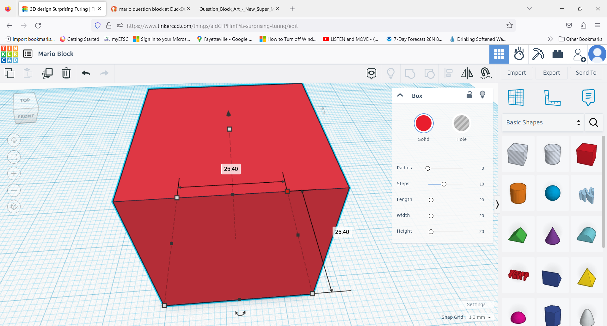
Task: Switch to the mario question block tab
Action: coord(149,9)
